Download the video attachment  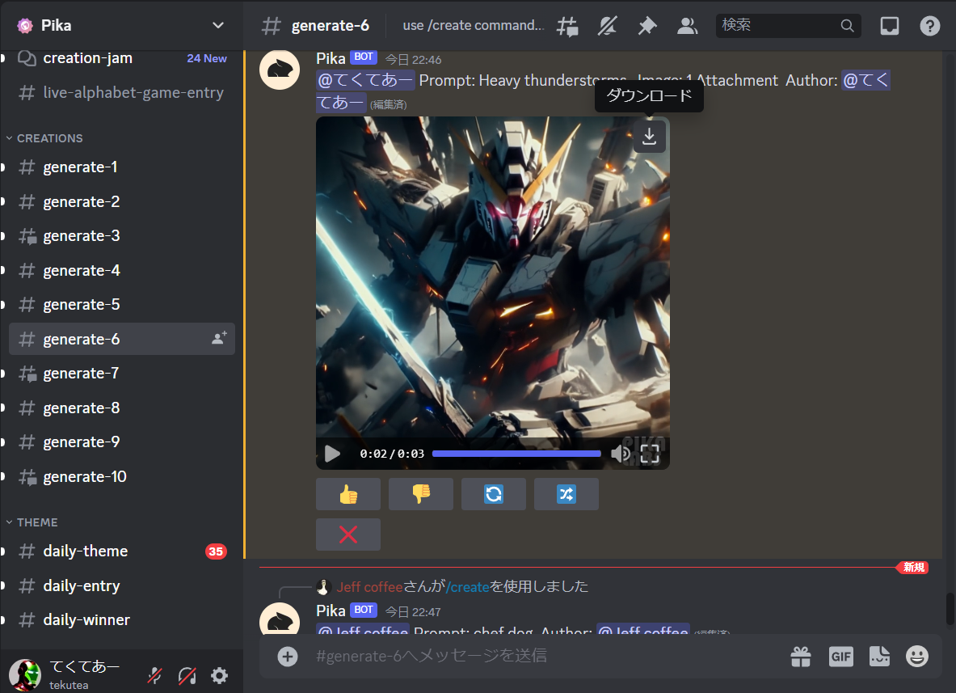click(650, 136)
